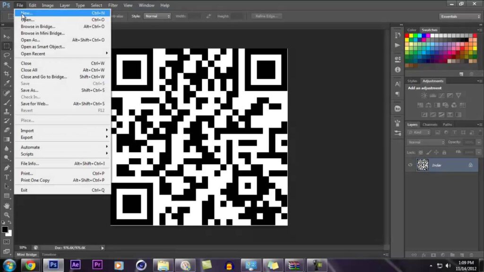This screenshot has height=272, width=484.
Task: Select the History Brush tool
Action: pos(7,121)
